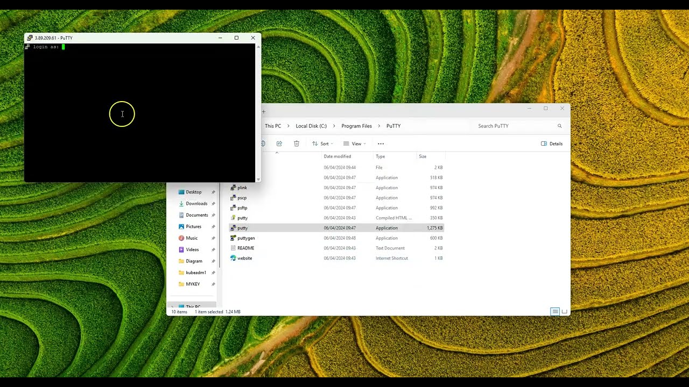Select the plink application file
This screenshot has width=689, height=387.
[242, 188]
